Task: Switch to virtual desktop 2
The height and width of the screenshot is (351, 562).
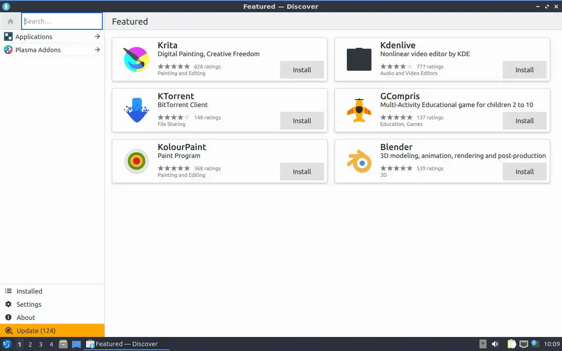Action: click(x=30, y=344)
